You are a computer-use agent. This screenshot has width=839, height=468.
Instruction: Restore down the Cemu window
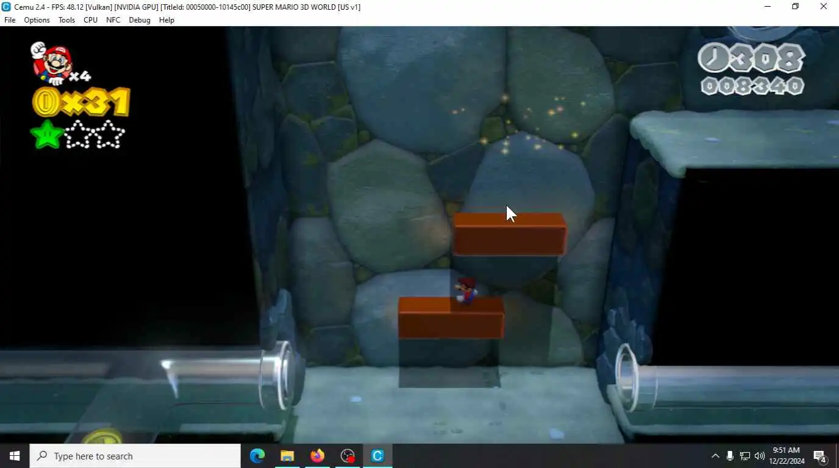pos(795,7)
